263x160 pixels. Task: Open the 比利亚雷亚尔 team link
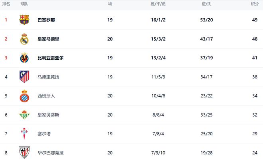[50, 58]
